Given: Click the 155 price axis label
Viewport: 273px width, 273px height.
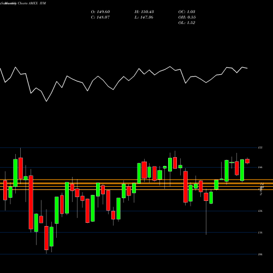Looking at the screenshot, I should [x=260, y=147].
